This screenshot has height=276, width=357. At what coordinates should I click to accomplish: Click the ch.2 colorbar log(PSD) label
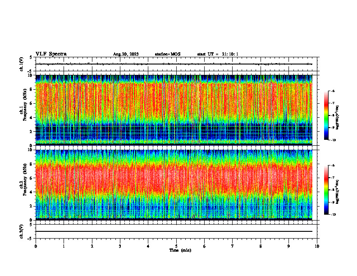point(338,192)
